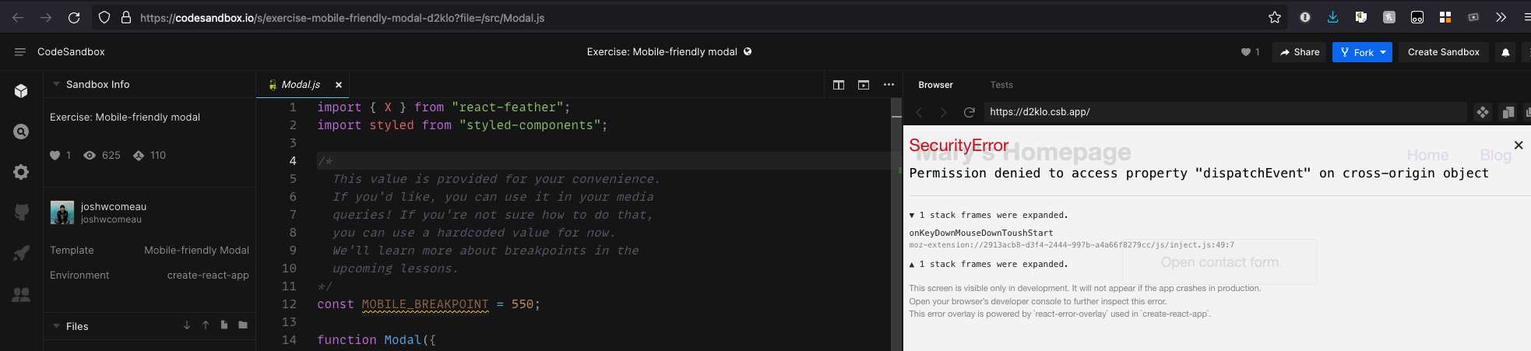Open the editor more options ellipsis

(889, 85)
